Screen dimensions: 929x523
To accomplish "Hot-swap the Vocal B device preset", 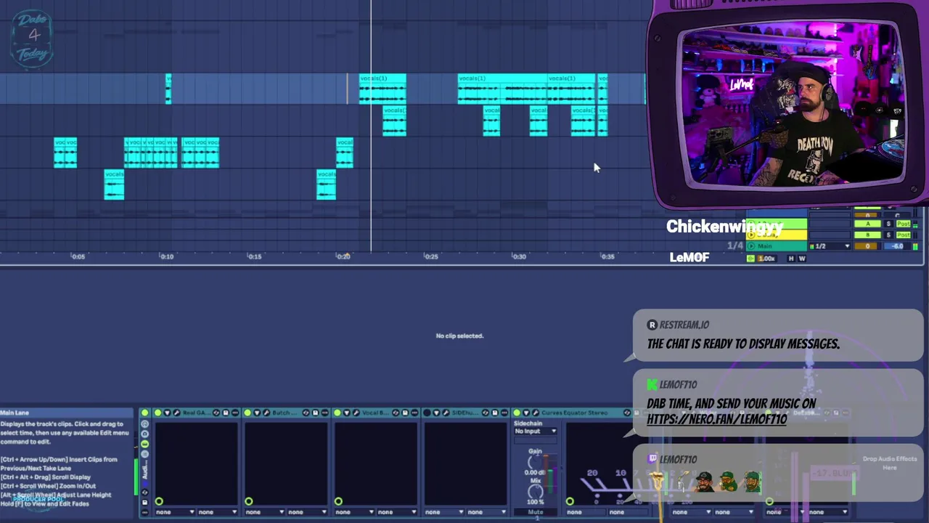I will (x=396, y=413).
